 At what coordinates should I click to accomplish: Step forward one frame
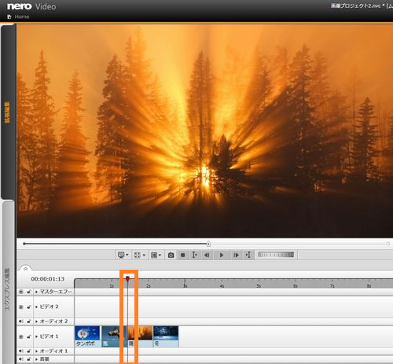pyautogui.click(x=236, y=255)
